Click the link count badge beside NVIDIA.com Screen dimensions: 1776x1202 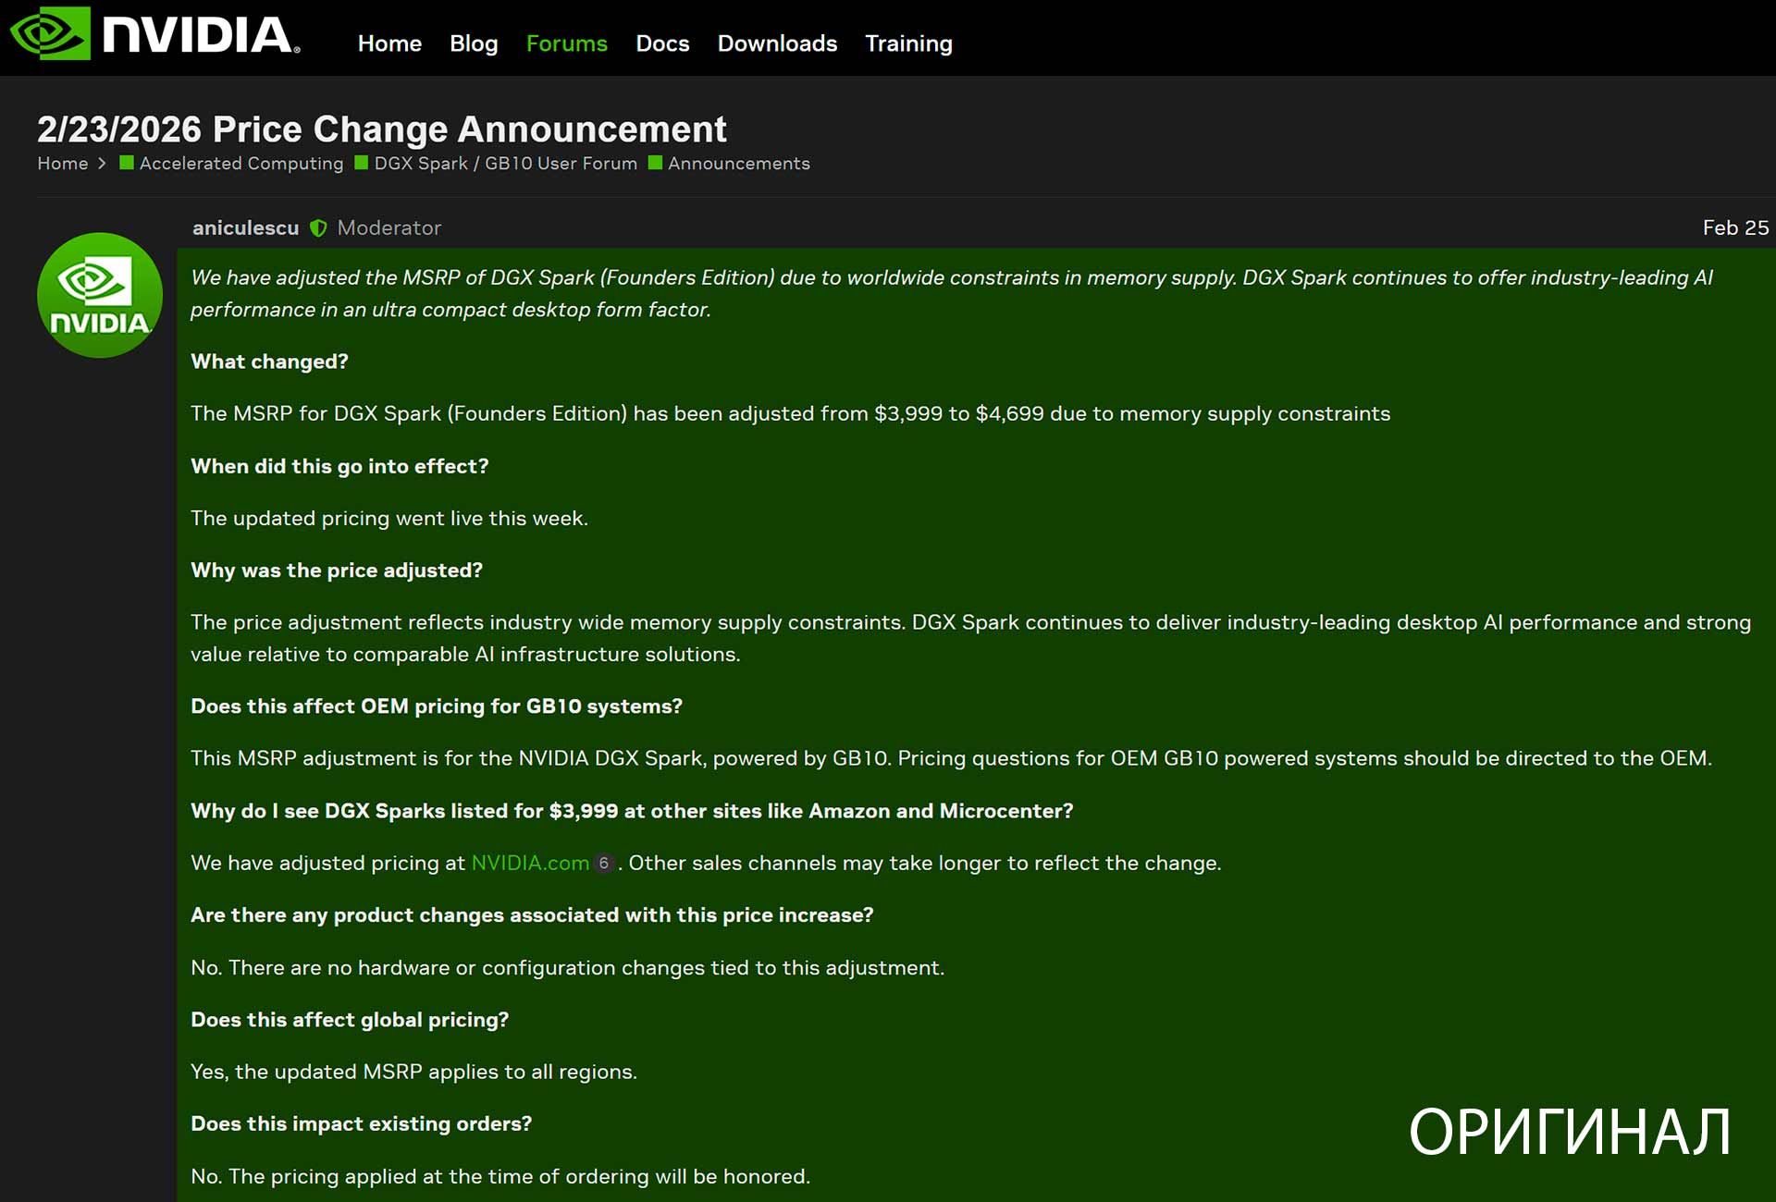(603, 864)
